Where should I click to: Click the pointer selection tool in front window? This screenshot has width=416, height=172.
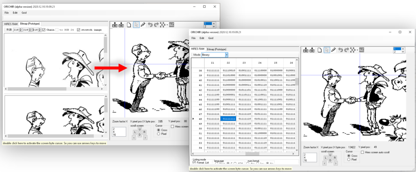coord(327,49)
